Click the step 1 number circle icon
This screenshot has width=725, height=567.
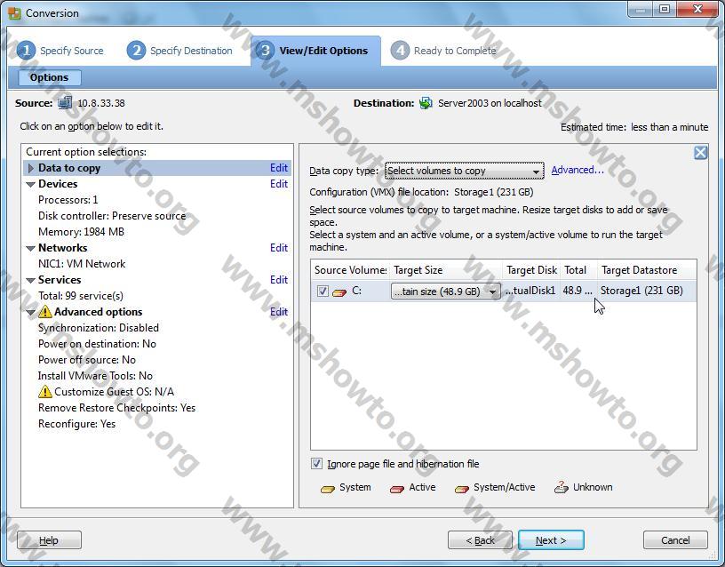click(26, 51)
